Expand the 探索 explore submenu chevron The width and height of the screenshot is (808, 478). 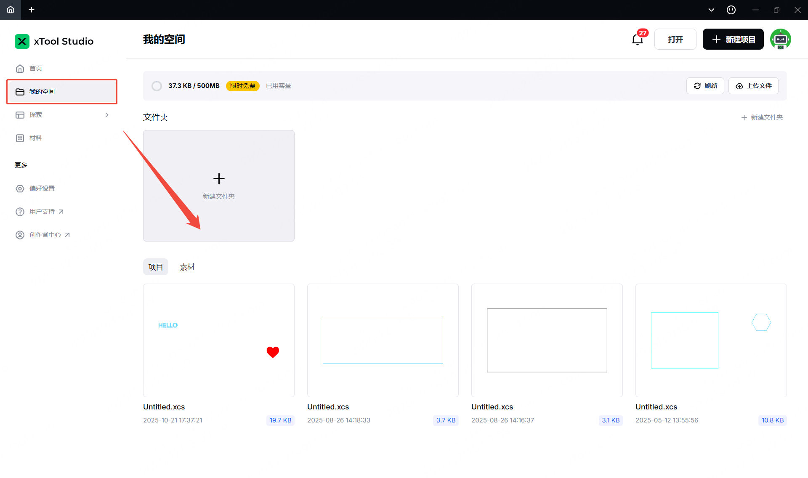coord(107,115)
